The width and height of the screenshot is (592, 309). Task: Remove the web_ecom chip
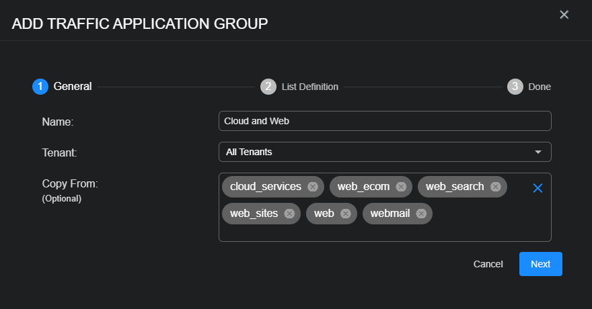point(401,187)
